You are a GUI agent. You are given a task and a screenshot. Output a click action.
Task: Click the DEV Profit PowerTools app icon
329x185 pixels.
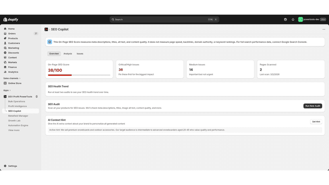5,97
